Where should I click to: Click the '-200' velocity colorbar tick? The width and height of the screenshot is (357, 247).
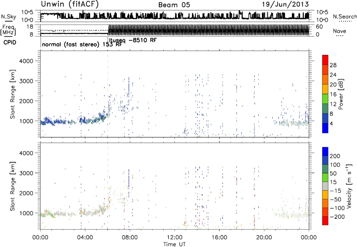337,217
